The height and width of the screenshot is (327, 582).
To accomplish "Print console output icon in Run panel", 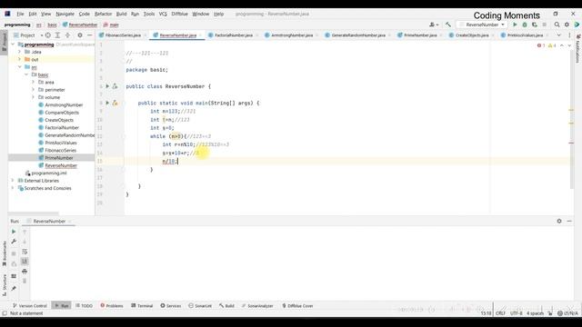I will click(x=25, y=272).
